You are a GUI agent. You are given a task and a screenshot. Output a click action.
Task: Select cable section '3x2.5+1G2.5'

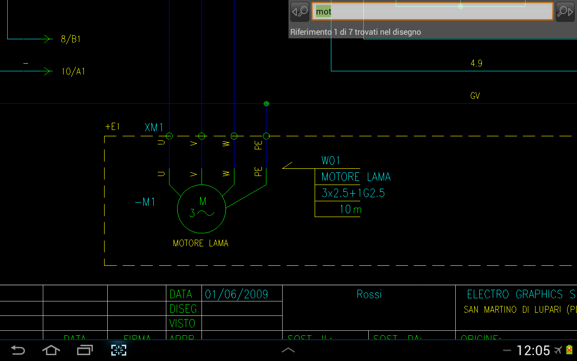(x=353, y=194)
